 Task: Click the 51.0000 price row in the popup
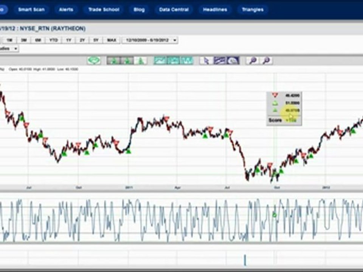point(284,103)
